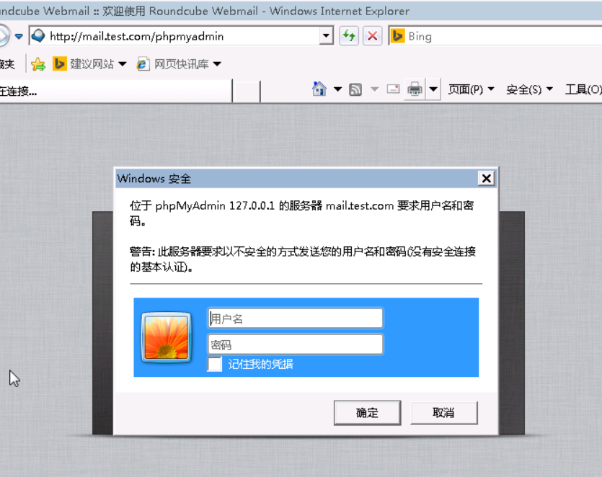Click the RSS feeds icon
Screen dimensions: 602x477
click(355, 90)
